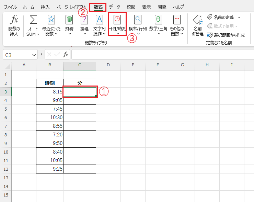Open the Financial (財務) functions icon
254x202 pixels.
point(69,20)
